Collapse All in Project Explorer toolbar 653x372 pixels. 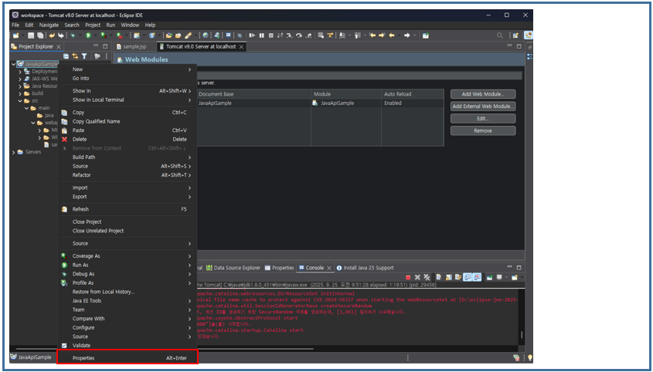click(x=66, y=56)
